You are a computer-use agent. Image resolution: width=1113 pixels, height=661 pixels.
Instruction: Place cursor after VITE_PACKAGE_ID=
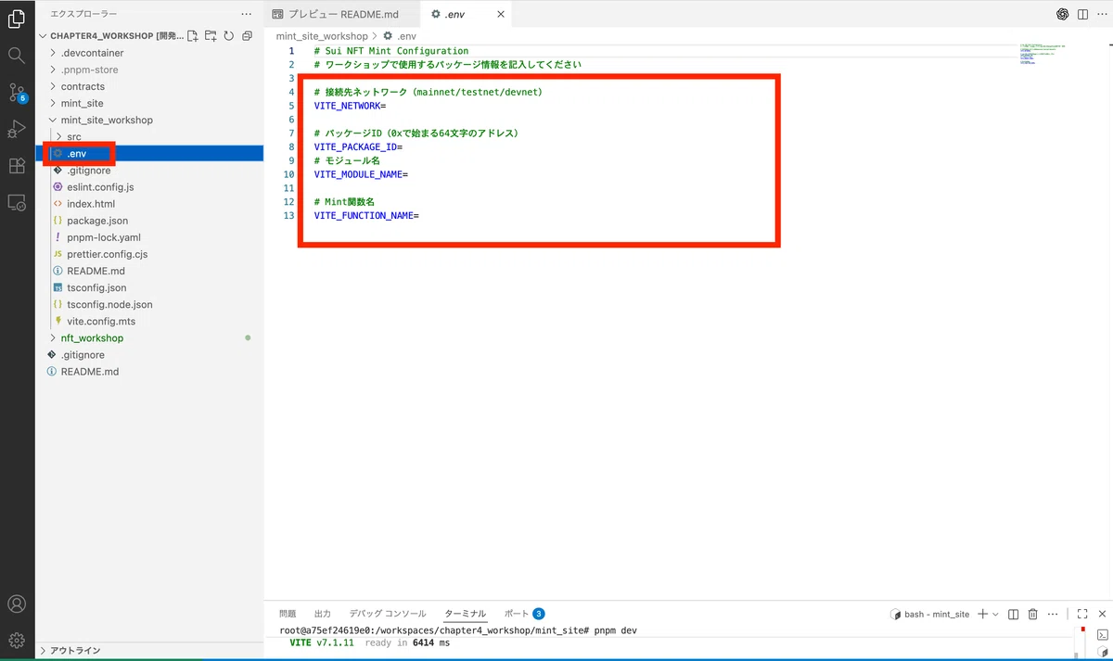tap(403, 146)
